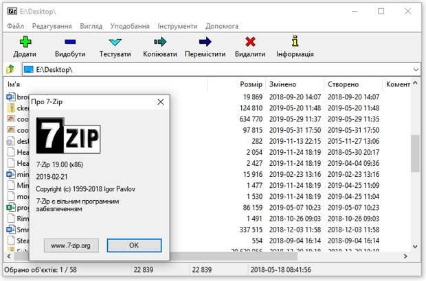Click the Тестувати checkmark icon

pyautogui.click(x=115, y=42)
